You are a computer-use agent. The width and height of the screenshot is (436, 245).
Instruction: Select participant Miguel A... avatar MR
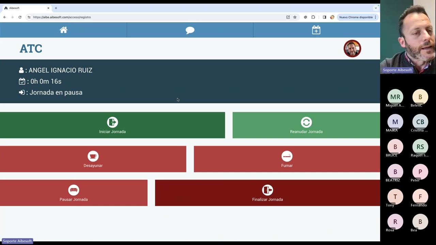395,97
